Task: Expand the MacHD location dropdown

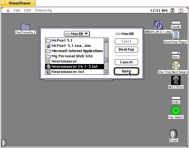Action: (77, 34)
